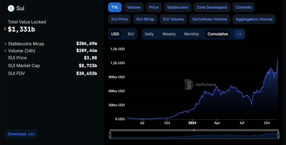Viewport: 286px width, 145px height.
Task: Click the 600m USD axis label
Action: (117, 91)
